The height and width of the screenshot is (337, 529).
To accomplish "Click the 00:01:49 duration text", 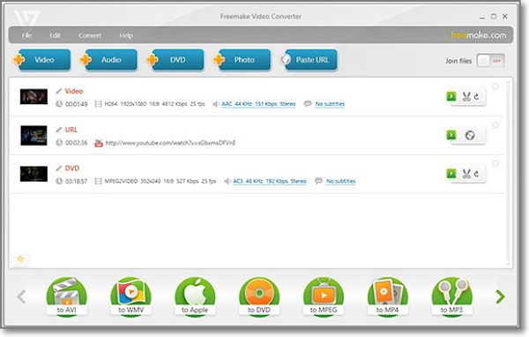I will pyautogui.click(x=76, y=104).
